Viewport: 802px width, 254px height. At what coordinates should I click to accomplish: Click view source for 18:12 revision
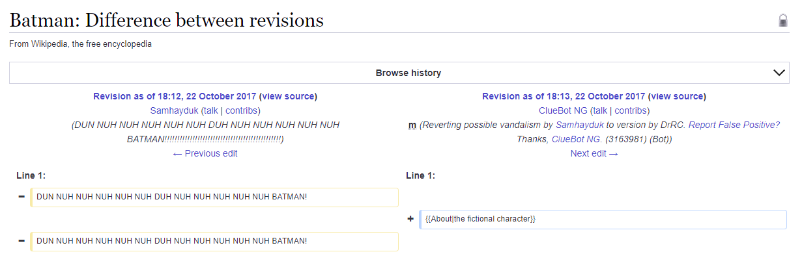point(289,96)
